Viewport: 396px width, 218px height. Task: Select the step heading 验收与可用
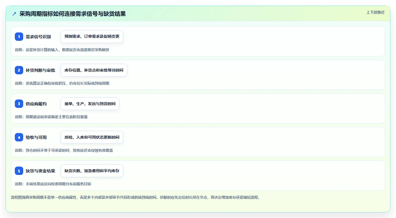tap(36, 137)
